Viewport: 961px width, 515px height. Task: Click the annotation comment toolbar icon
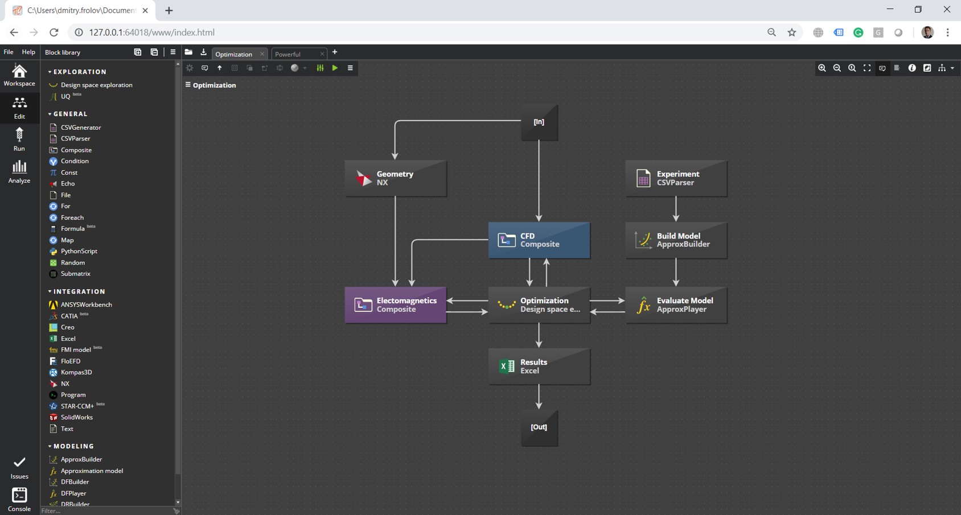tap(205, 68)
